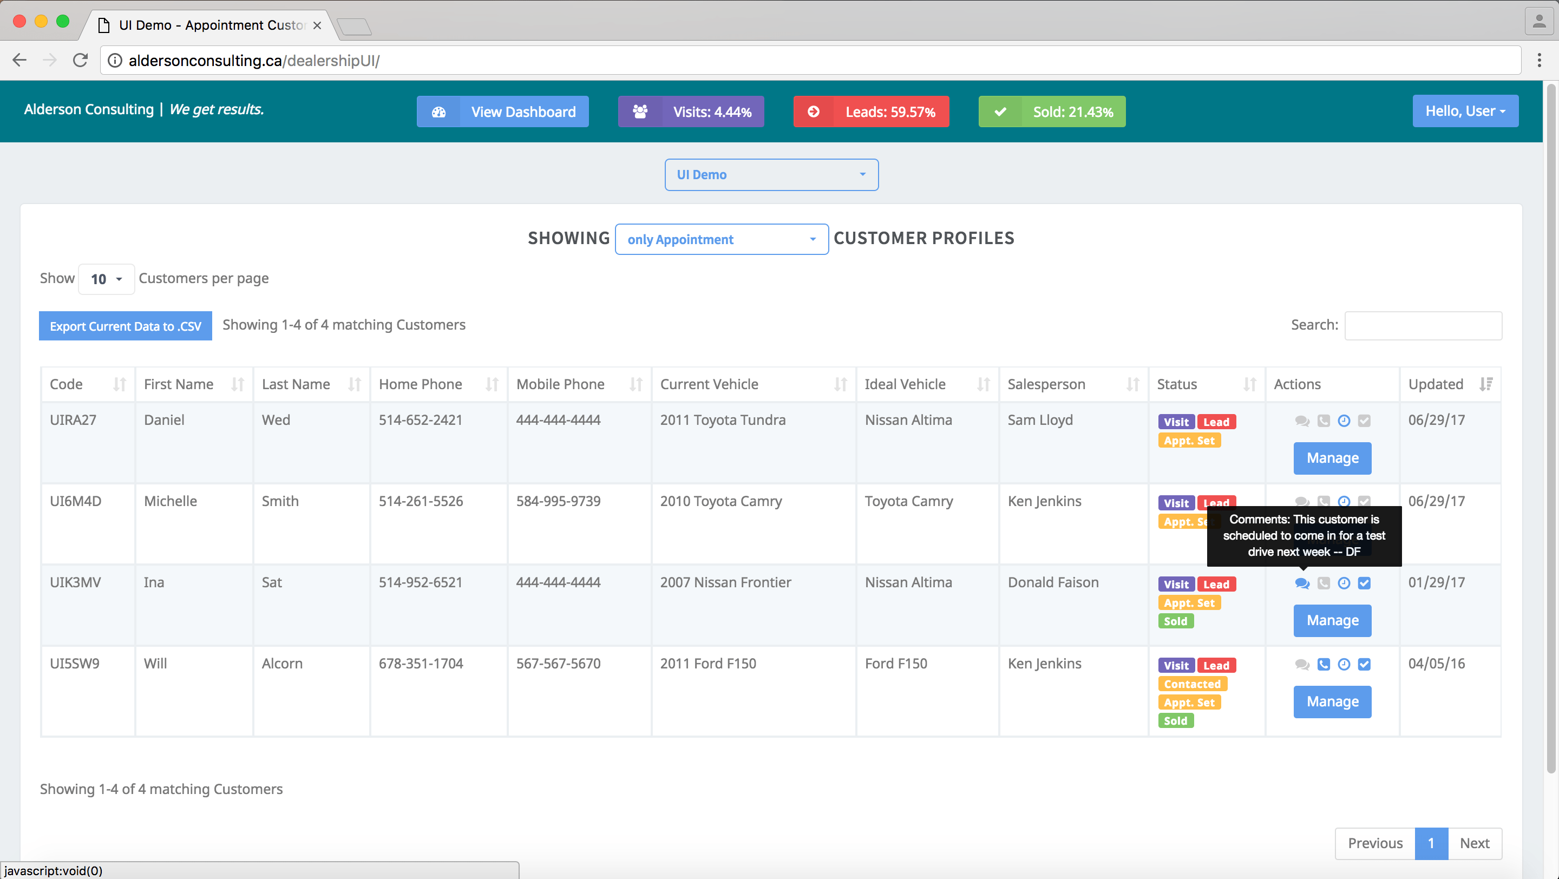Click the clock icon in Ina Sat's row

pyautogui.click(x=1344, y=583)
